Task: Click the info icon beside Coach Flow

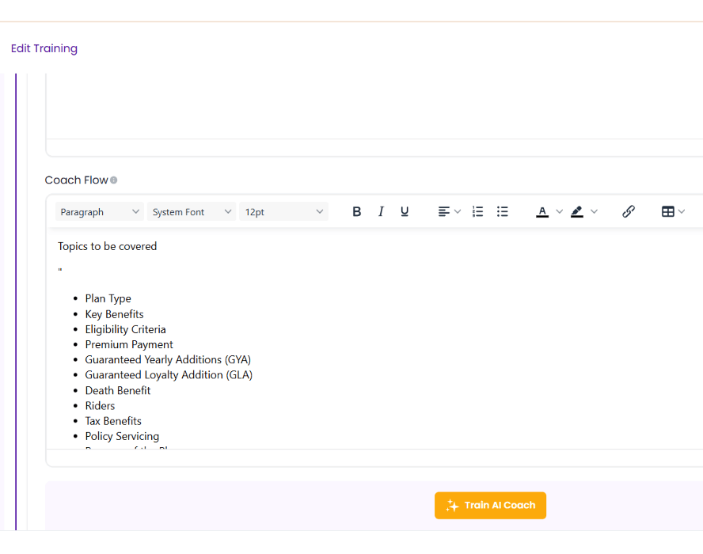Action: (114, 180)
